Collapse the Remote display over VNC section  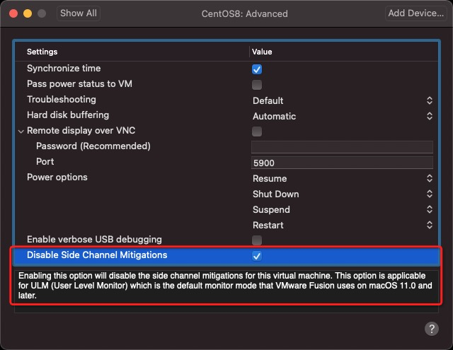[x=21, y=132]
